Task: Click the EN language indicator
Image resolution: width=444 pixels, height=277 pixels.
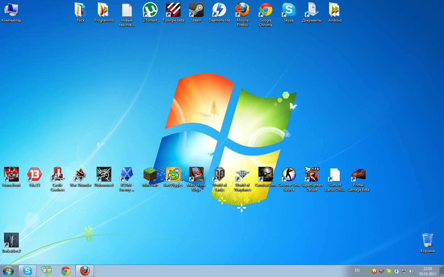Action: [357, 270]
